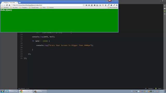Click the system clock in taskbar
The image size is (166, 93).
[x=162, y=91]
